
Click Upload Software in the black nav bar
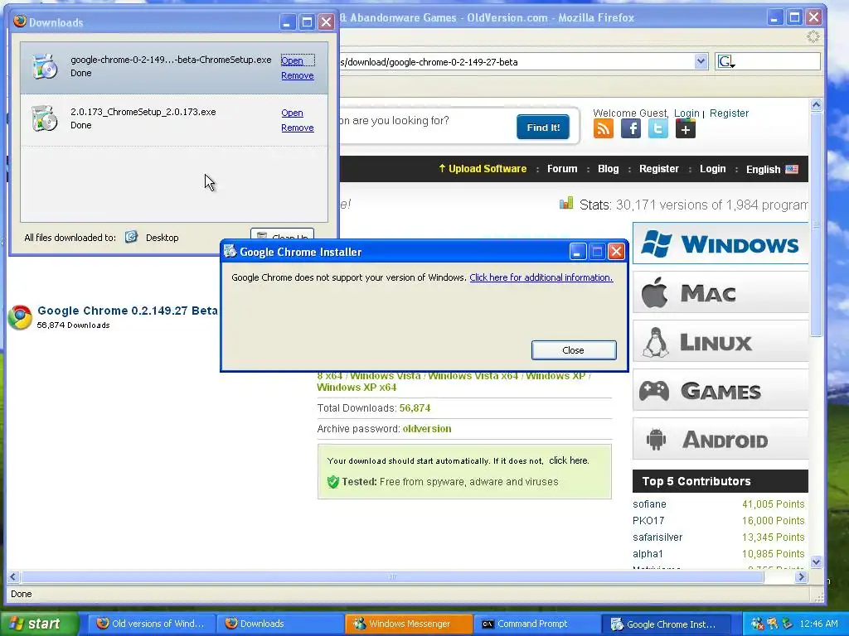(x=483, y=169)
